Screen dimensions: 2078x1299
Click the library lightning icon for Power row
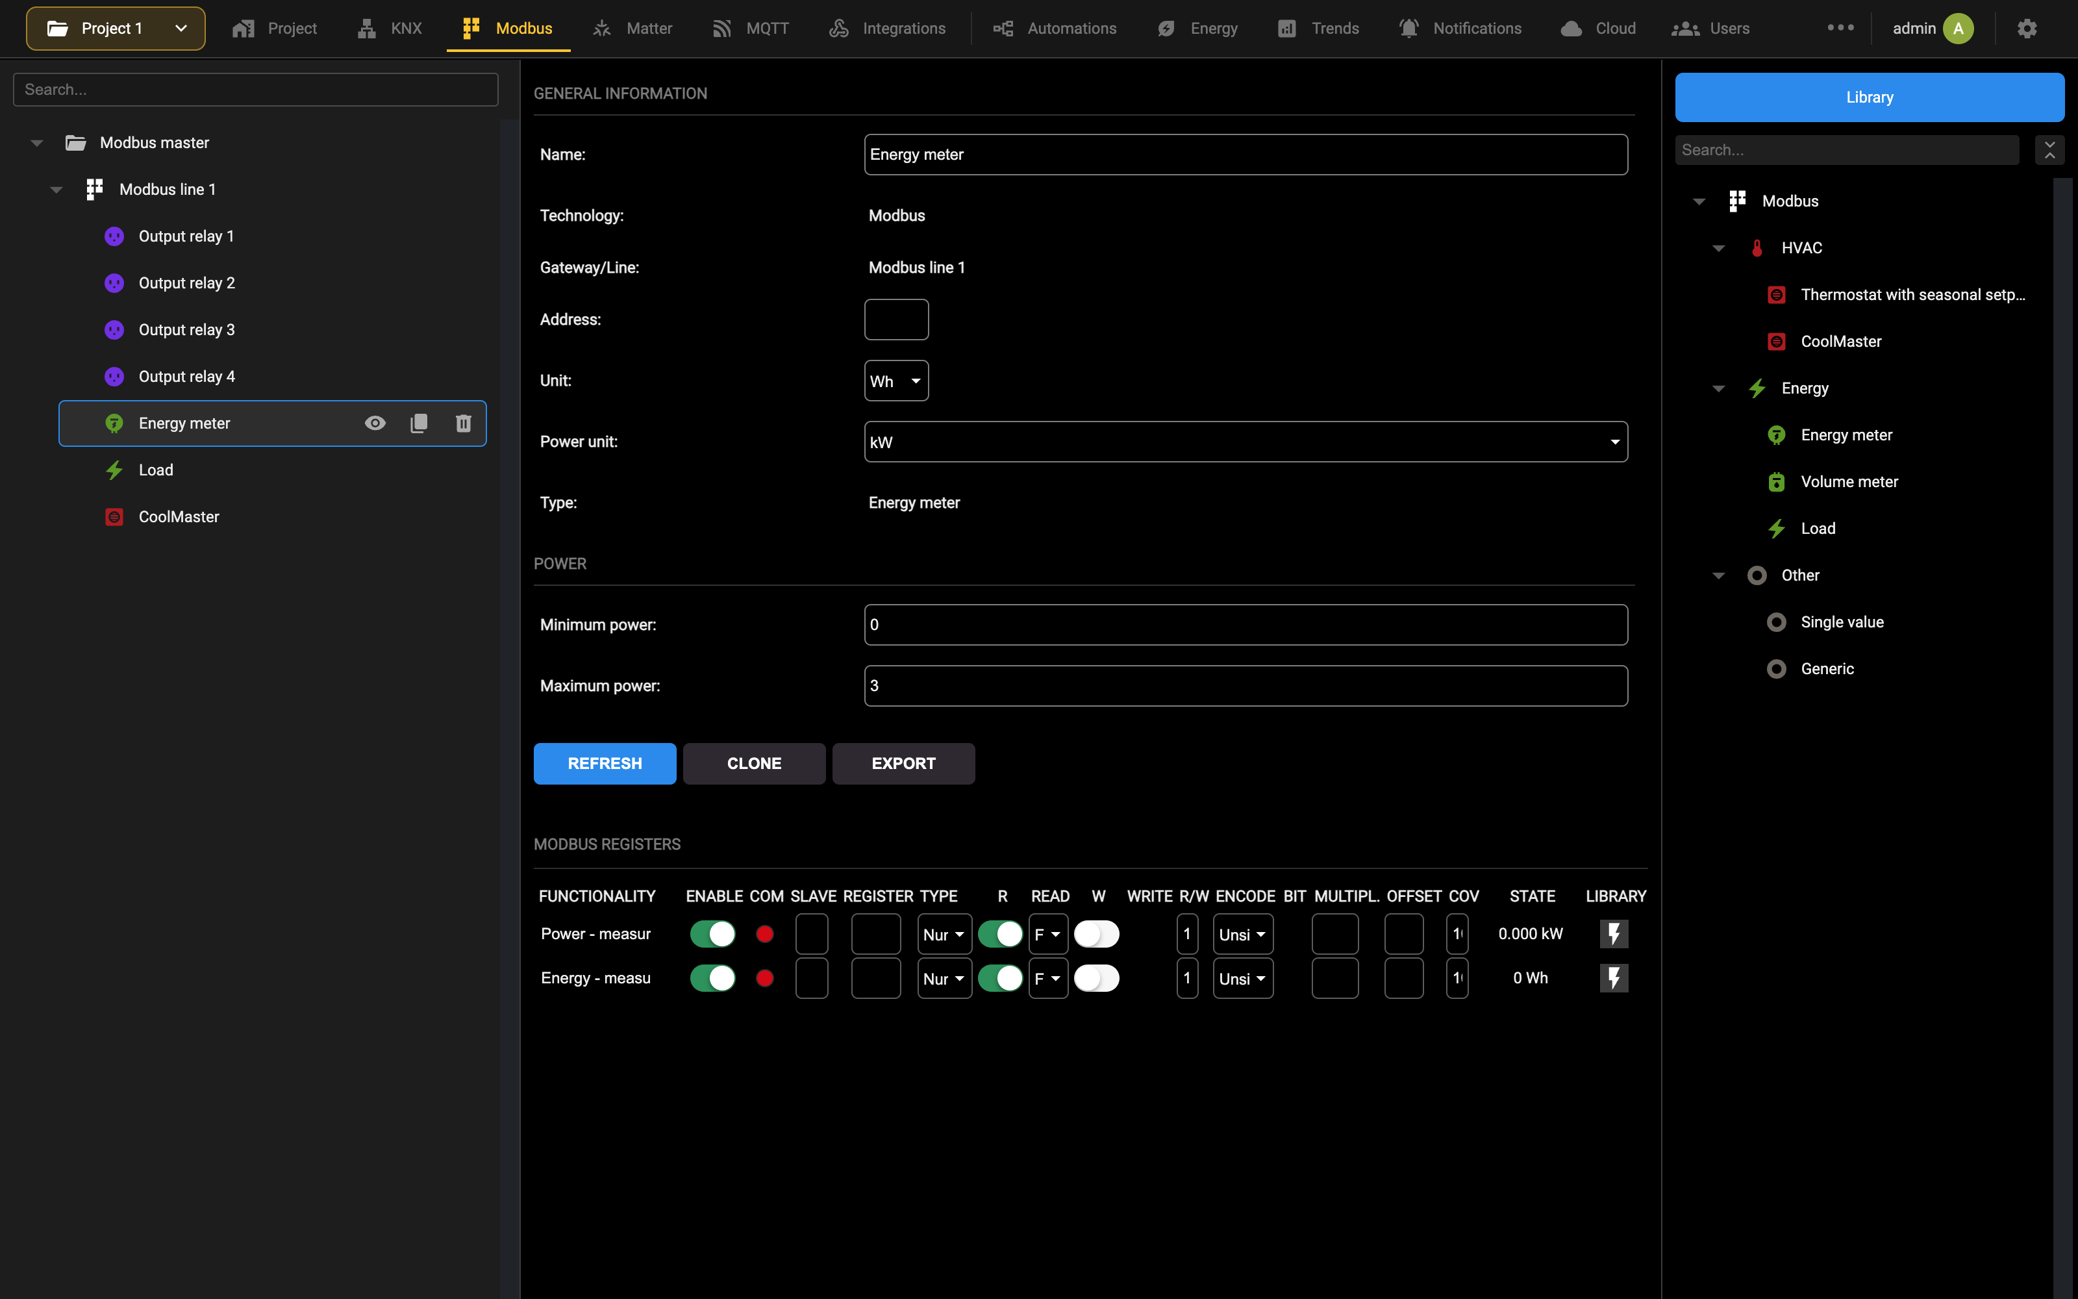coord(1614,934)
